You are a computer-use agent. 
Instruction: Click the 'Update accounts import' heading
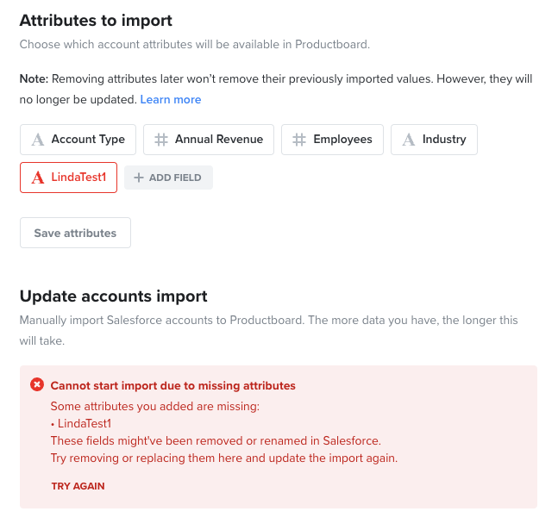point(114,296)
